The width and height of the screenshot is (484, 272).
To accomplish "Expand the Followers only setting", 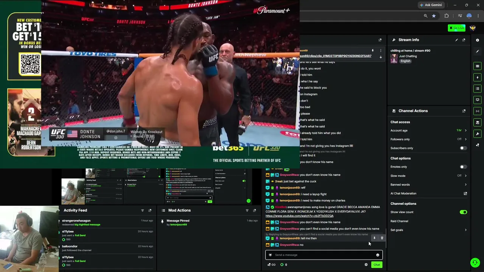I will [x=429, y=139].
